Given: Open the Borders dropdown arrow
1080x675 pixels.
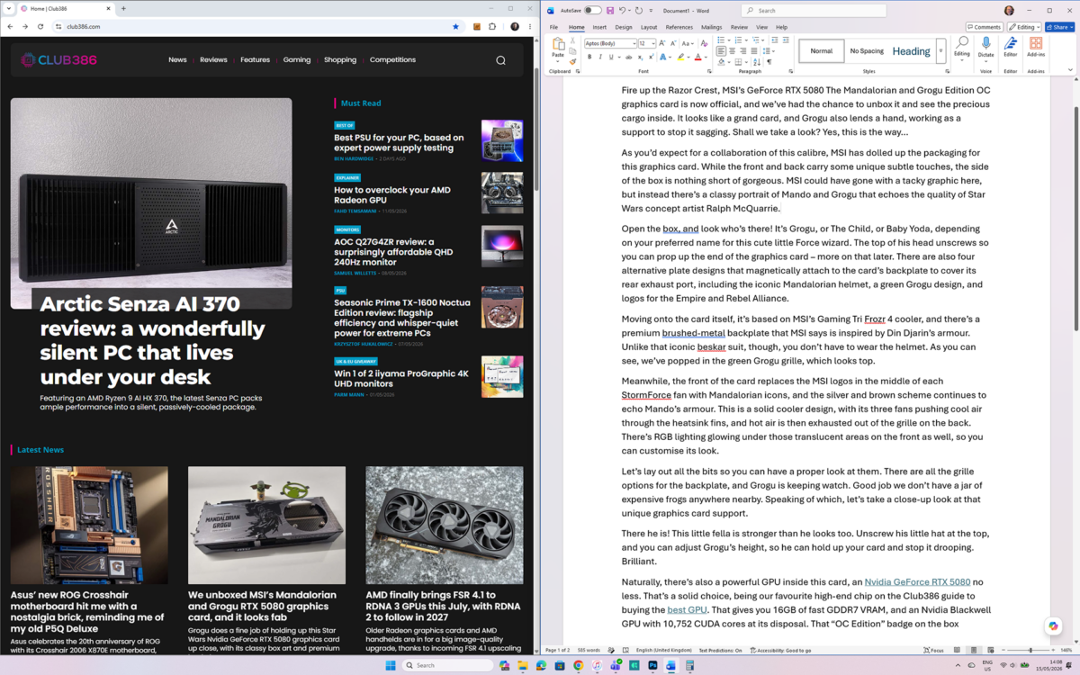Looking at the screenshot, I should click(x=746, y=62).
